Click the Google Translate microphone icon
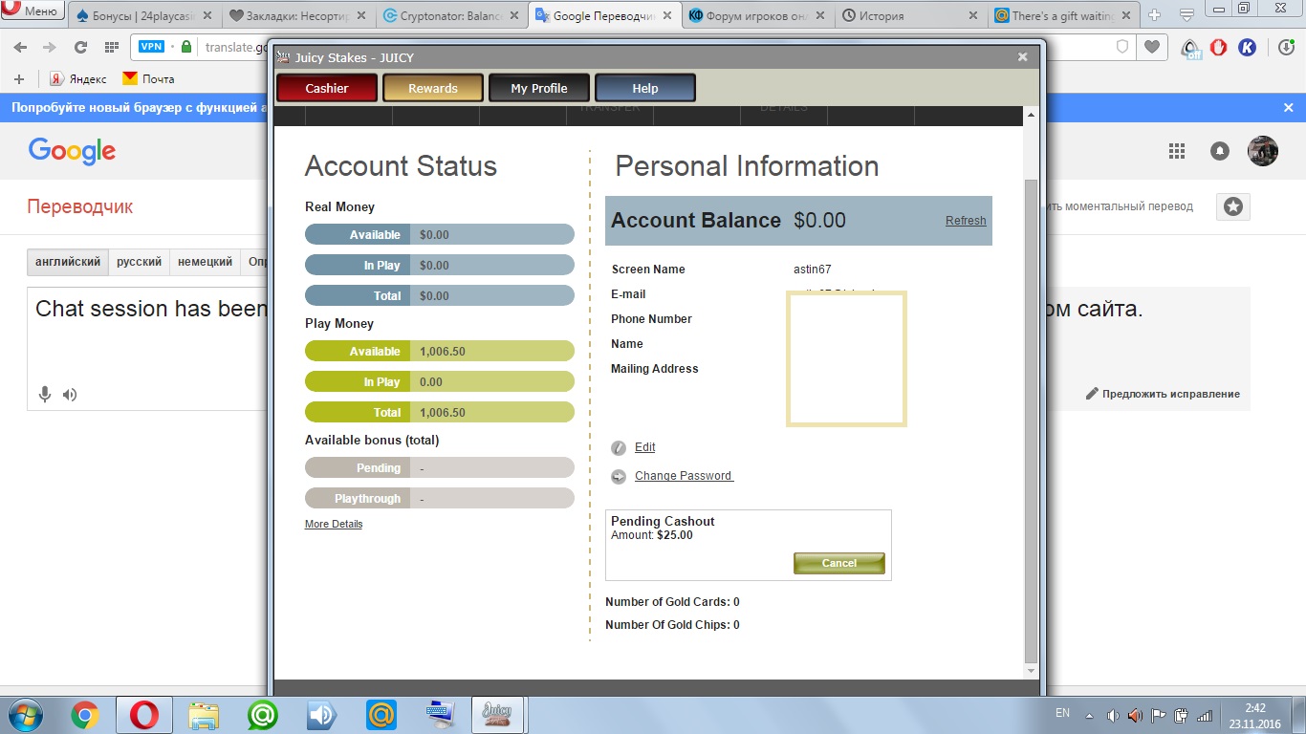This screenshot has height=734, width=1306. click(44, 395)
